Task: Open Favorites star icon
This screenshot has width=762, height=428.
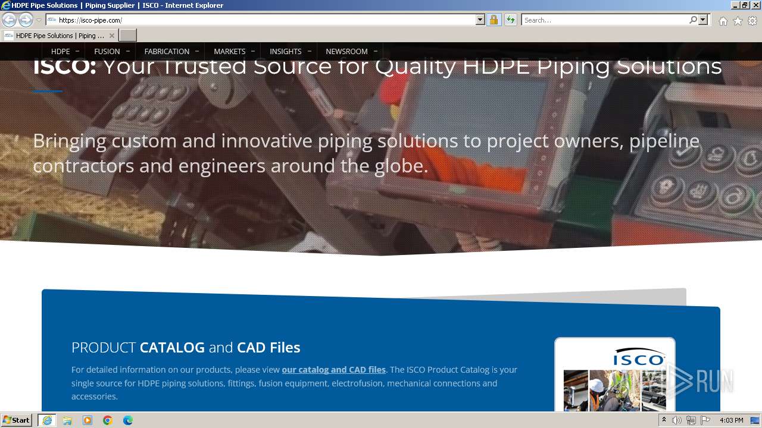Action: [x=738, y=21]
